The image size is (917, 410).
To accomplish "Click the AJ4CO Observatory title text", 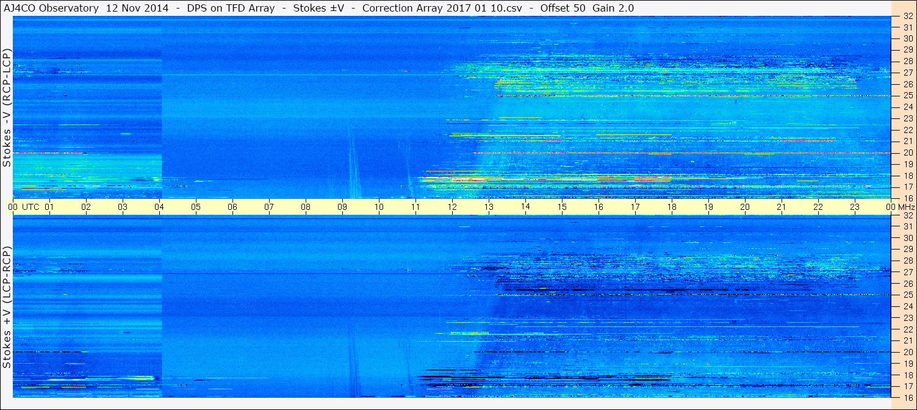I will (51, 9).
